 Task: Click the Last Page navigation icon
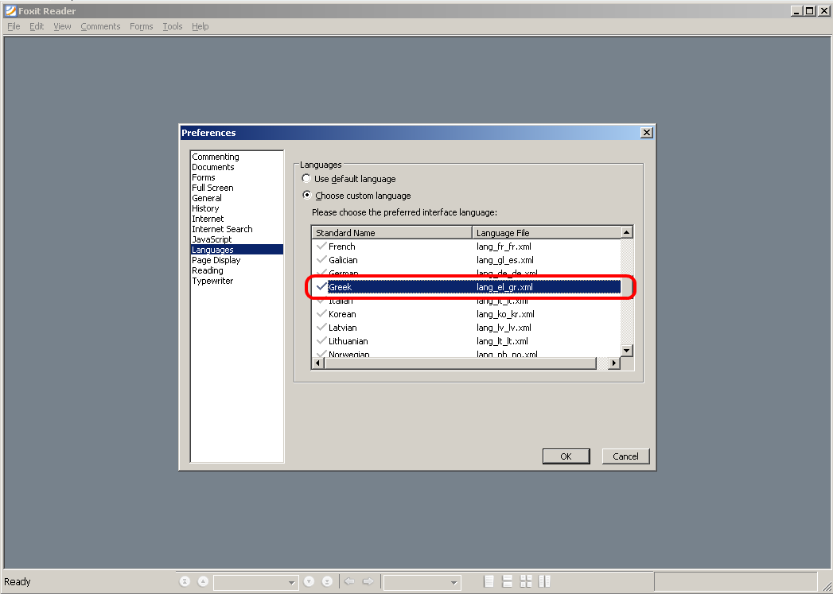click(x=328, y=581)
